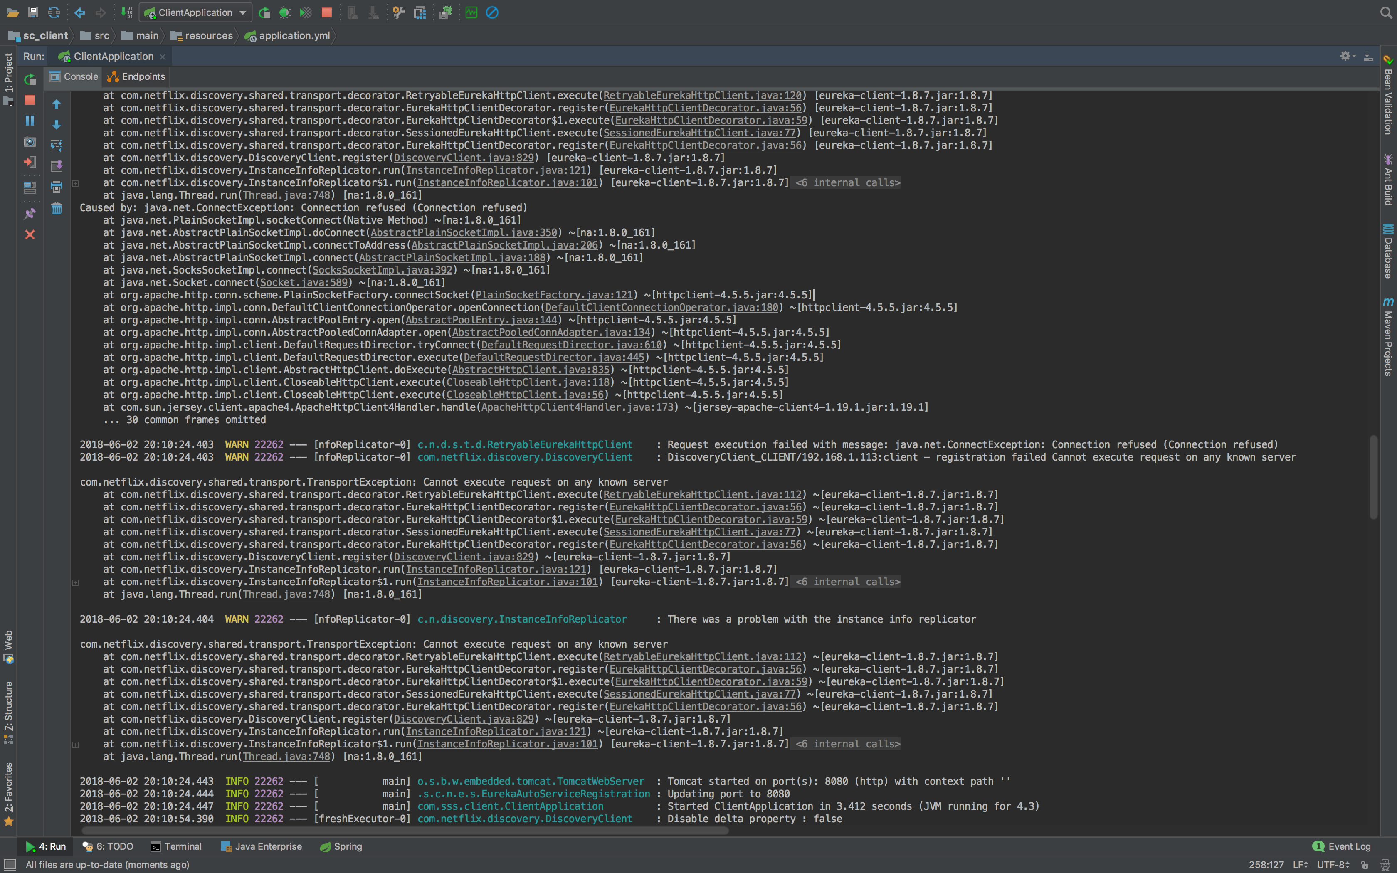Viewport: 1397px width, 873px height.
Task: Open the Project Structure toolbar icon
Action: pos(420,13)
